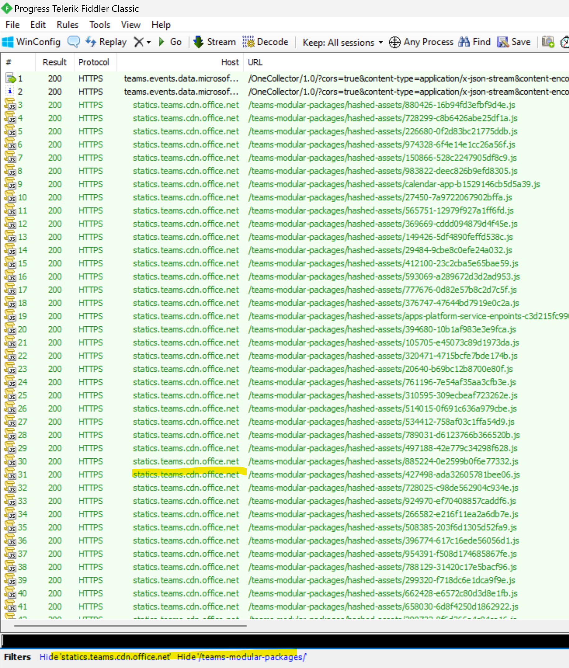The width and height of the screenshot is (569, 668).
Task: Sort by the Host column header
Action: (x=180, y=62)
